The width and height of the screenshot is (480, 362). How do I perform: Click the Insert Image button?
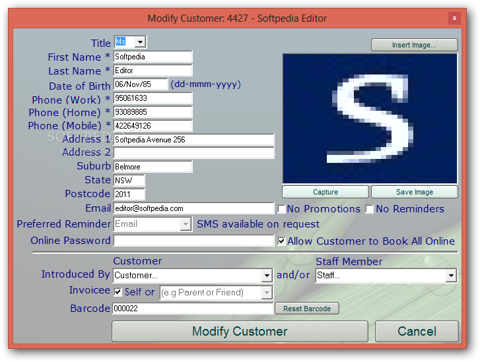(x=415, y=45)
